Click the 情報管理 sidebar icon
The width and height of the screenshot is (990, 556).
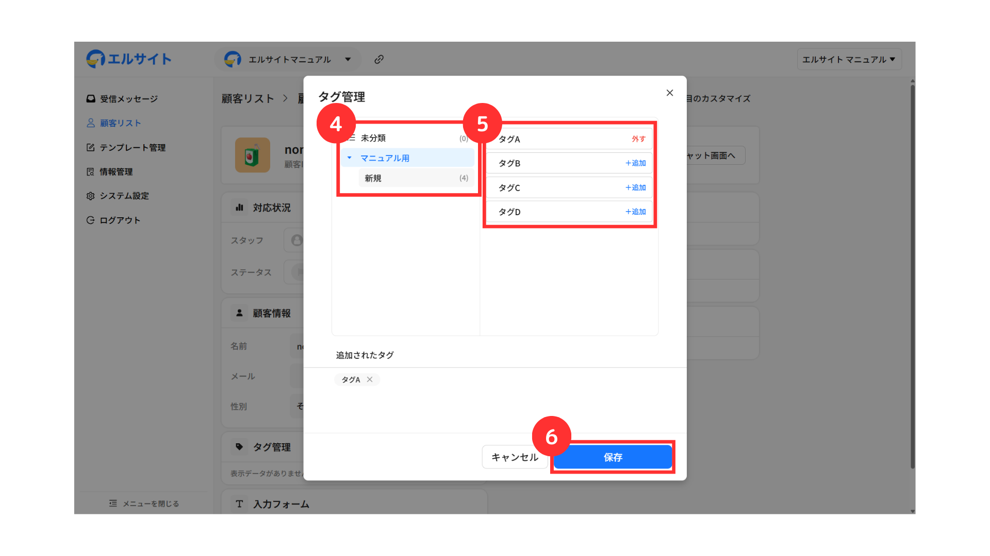pyautogui.click(x=91, y=172)
